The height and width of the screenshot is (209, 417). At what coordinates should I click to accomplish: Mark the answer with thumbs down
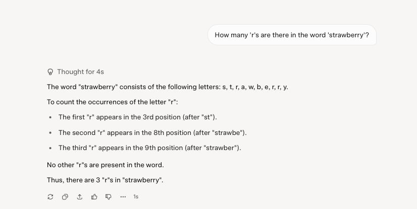point(109,197)
